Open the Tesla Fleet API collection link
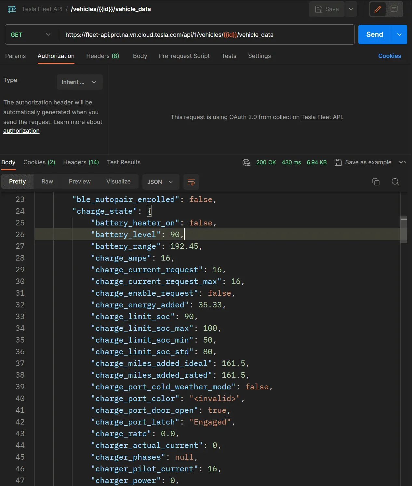Image resolution: width=412 pixels, height=486 pixels. tap(321, 117)
